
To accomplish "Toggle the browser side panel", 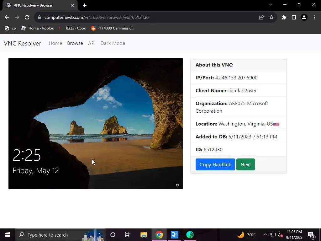I will click(294, 18).
